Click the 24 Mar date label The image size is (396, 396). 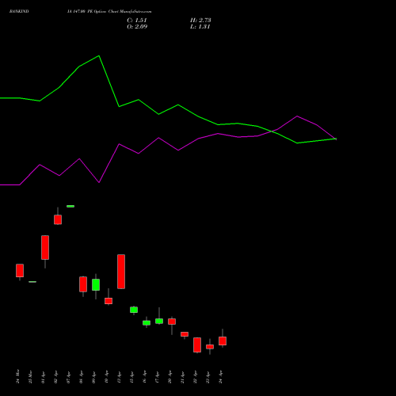[x=17, y=376]
